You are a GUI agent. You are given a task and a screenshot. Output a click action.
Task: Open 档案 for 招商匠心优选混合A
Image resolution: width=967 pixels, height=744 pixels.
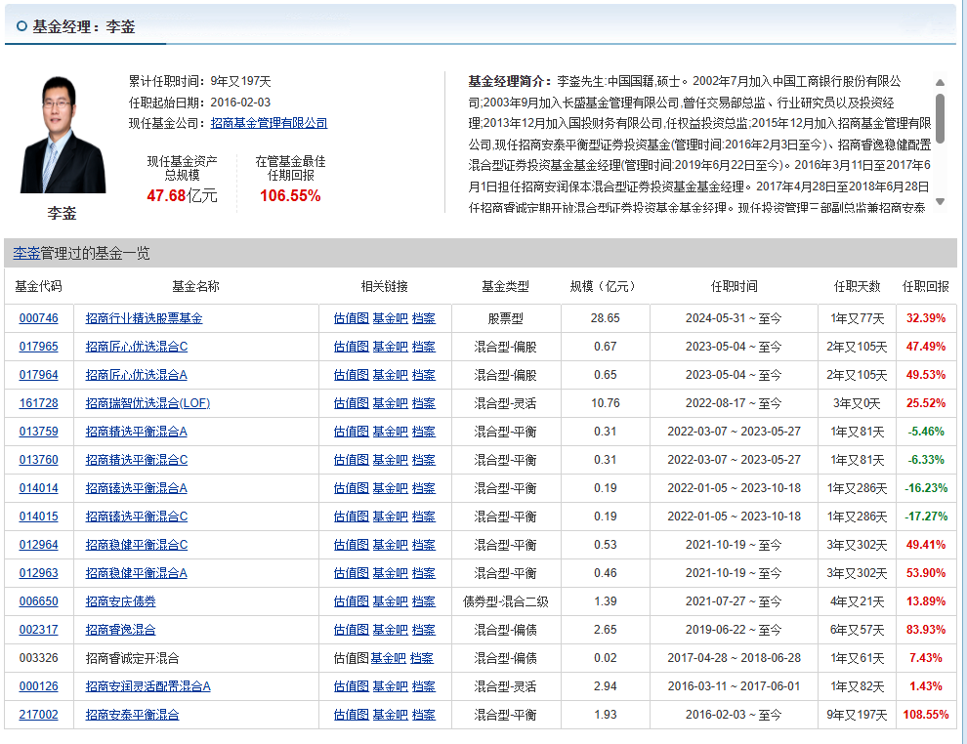[x=424, y=375]
